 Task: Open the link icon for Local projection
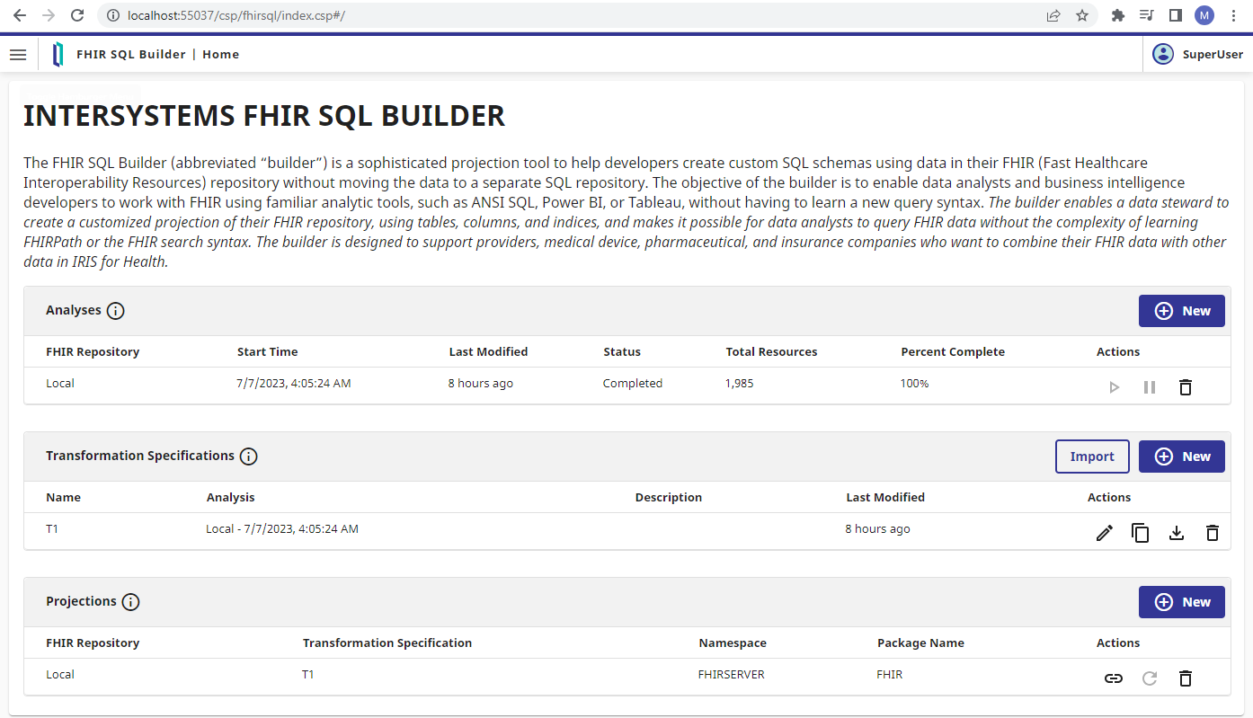coord(1113,678)
